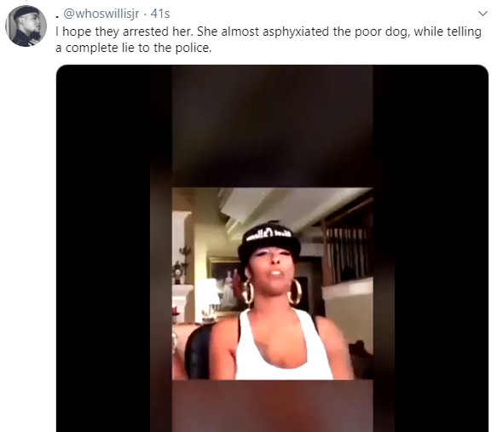Click the tweet text starting 'I hope they arrested'
This screenshot has height=432, width=497.
point(269,39)
